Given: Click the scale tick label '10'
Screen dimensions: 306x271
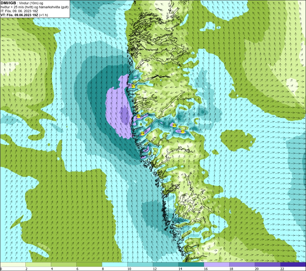Looking at the screenshot, I should tap(129, 269).
